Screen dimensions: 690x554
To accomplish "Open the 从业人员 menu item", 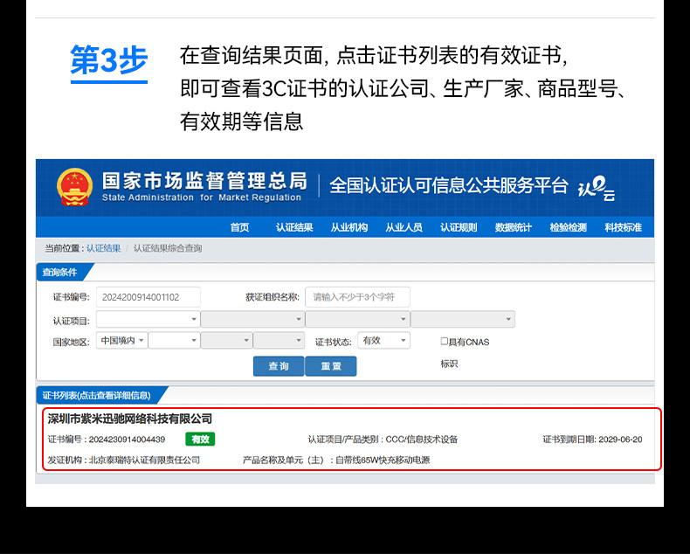I will tap(404, 227).
